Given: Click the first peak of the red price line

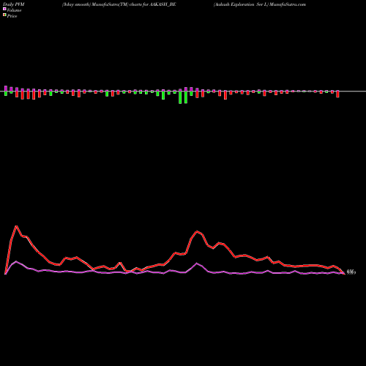Looking at the screenshot, I should (x=16, y=226).
